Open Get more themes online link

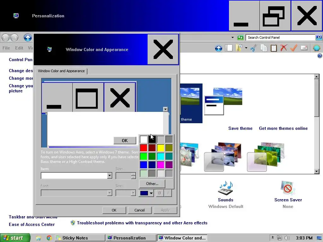pyautogui.click(x=283, y=129)
